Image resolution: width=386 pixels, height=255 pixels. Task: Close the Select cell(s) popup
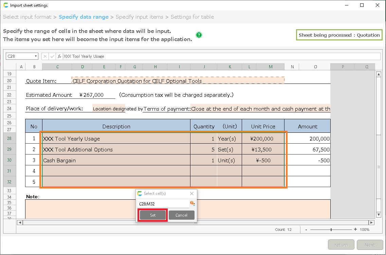click(192, 194)
